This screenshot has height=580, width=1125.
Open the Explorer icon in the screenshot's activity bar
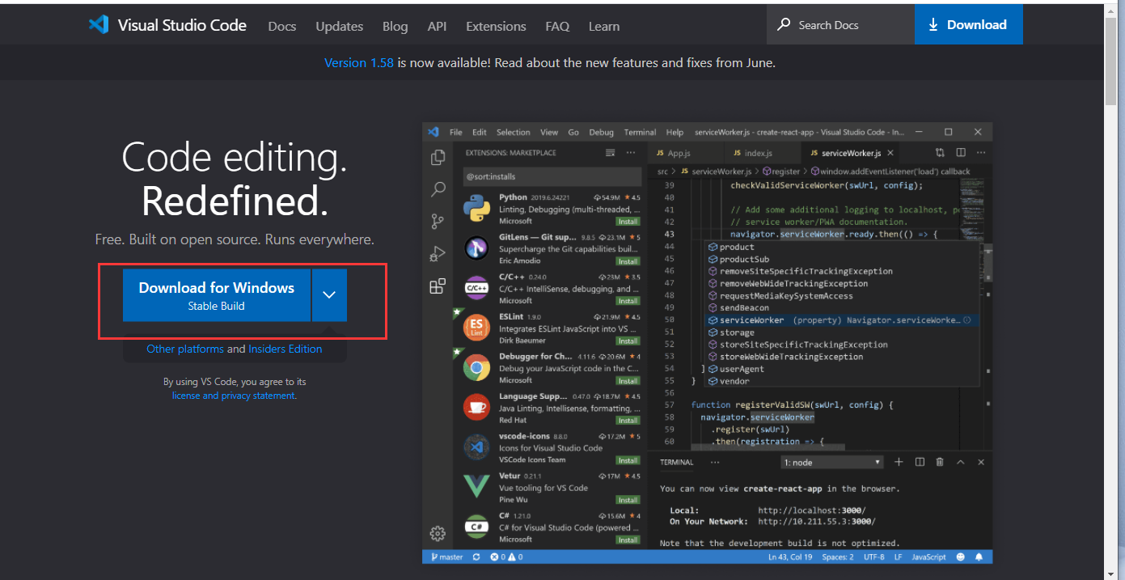coord(438,157)
